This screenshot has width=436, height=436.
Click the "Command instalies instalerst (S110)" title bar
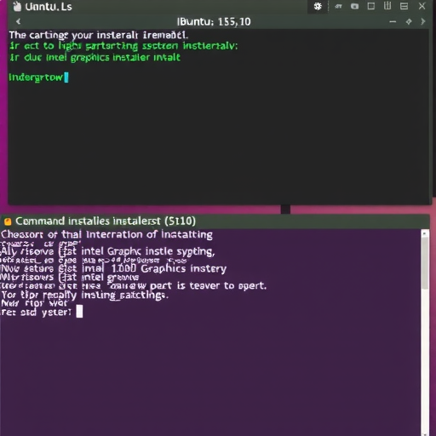coord(215,221)
